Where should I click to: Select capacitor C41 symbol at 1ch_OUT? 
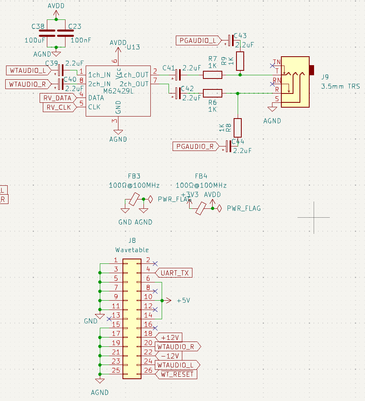pos(178,75)
